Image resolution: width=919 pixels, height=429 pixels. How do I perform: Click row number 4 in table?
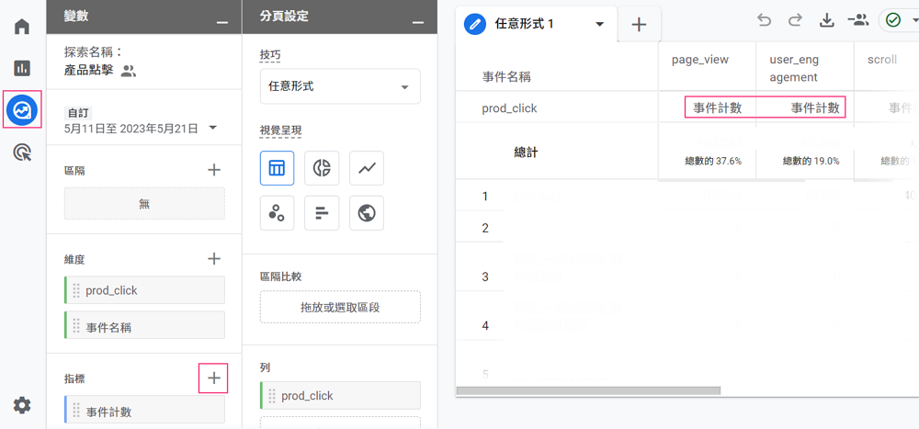tap(484, 326)
